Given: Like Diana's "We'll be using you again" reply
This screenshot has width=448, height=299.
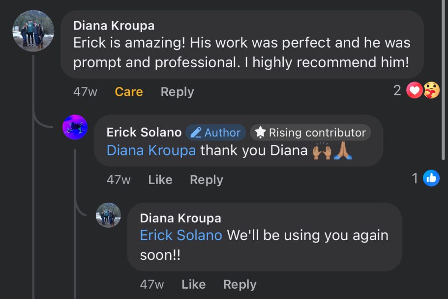Looking at the screenshot, I should point(194,284).
